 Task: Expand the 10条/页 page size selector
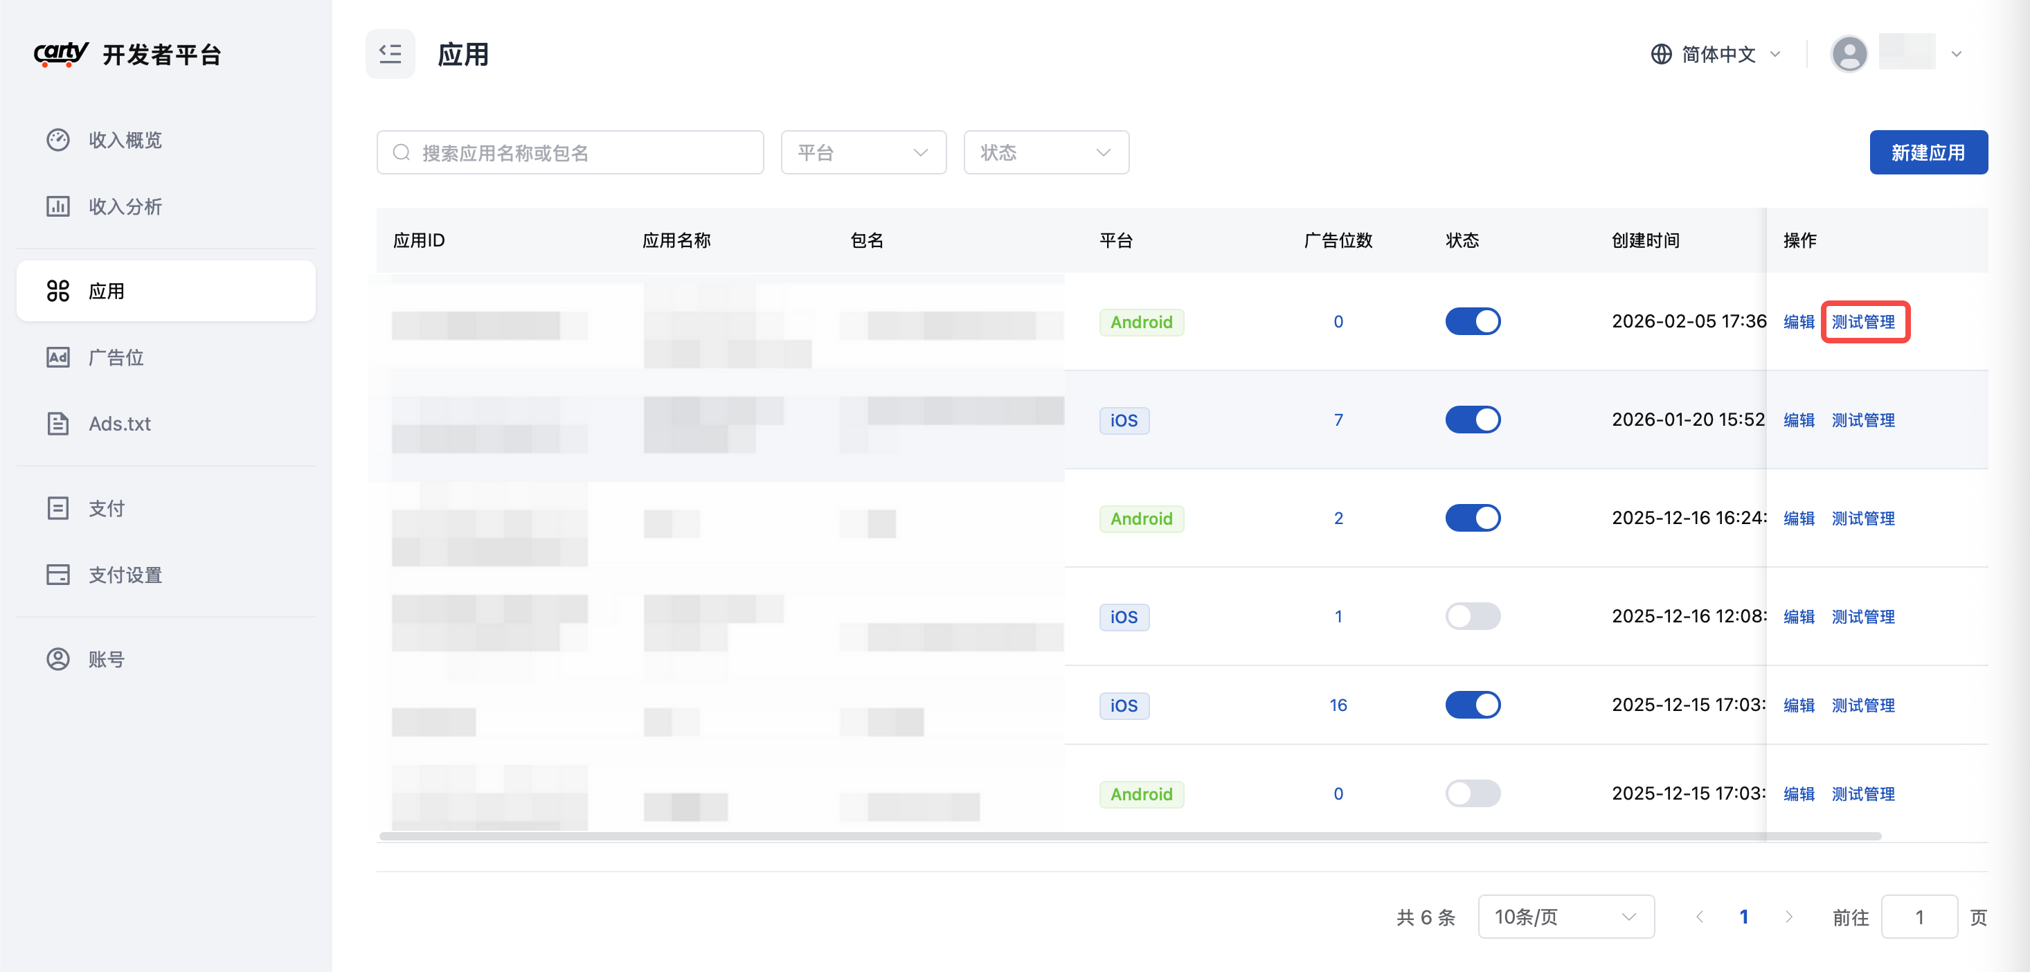click(x=1565, y=916)
